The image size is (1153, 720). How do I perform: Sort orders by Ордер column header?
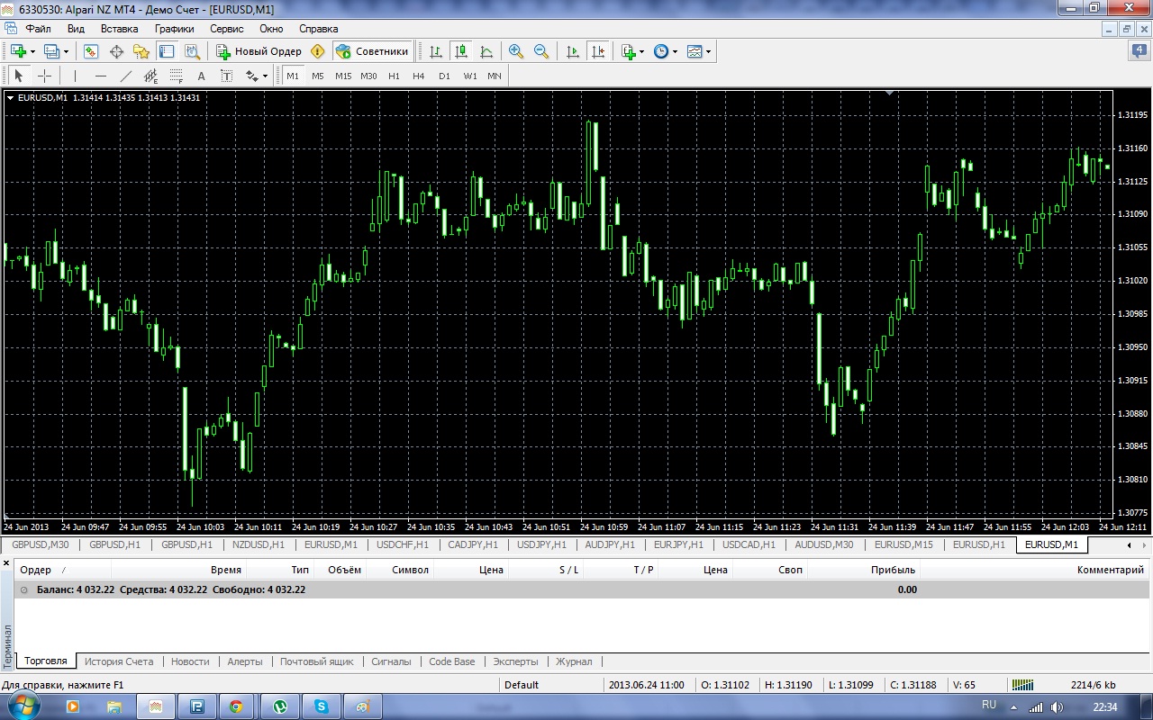63,570
